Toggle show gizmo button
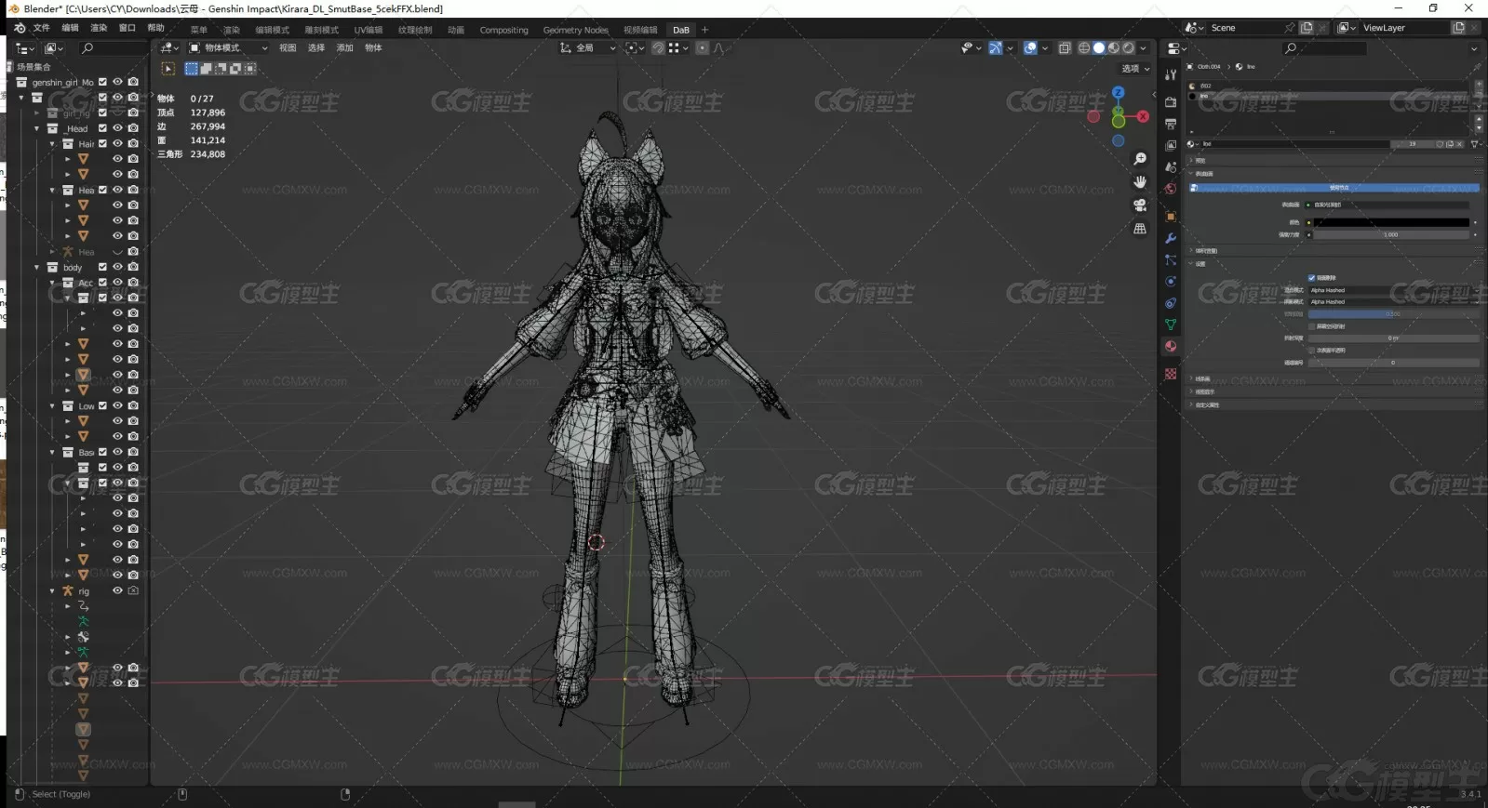 [995, 47]
